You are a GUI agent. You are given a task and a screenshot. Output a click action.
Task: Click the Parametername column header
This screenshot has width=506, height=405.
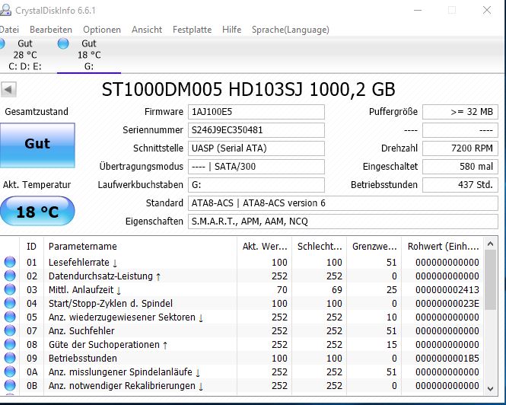140,247
